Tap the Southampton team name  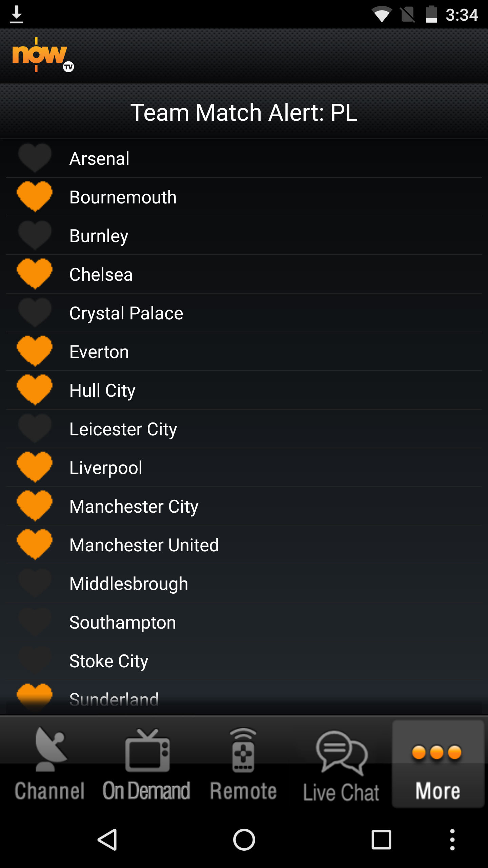tap(123, 623)
